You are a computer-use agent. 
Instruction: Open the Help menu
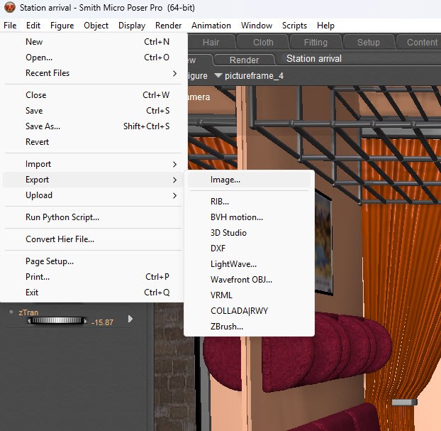coord(325,26)
